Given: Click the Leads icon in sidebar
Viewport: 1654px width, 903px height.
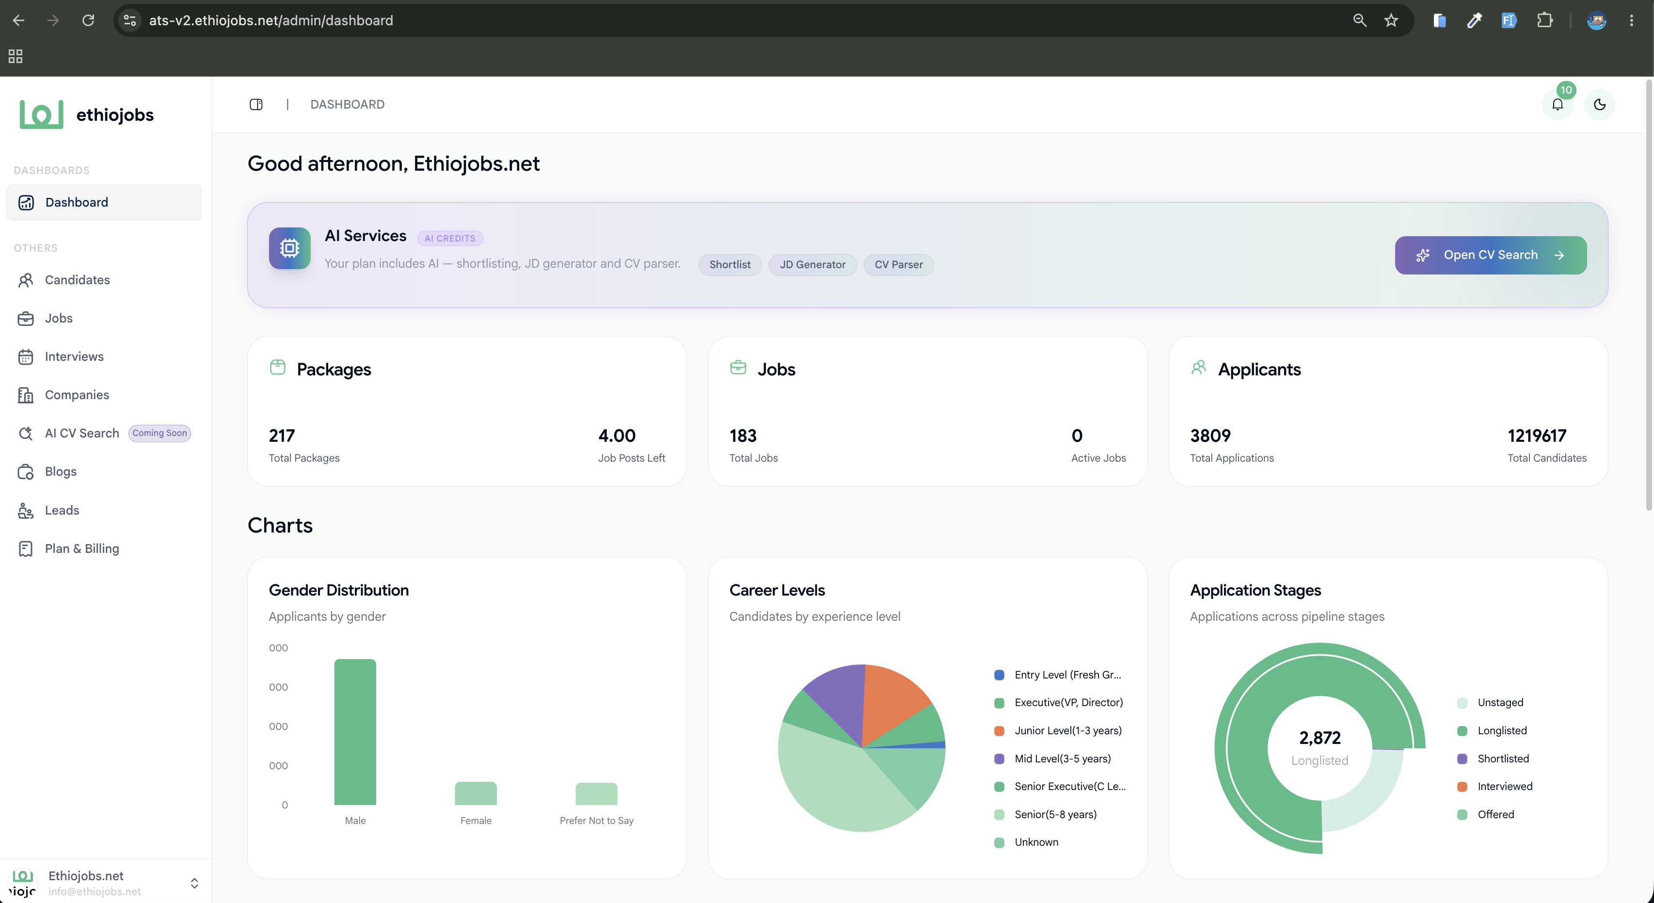Looking at the screenshot, I should pyautogui.click(x=26, y=510).
